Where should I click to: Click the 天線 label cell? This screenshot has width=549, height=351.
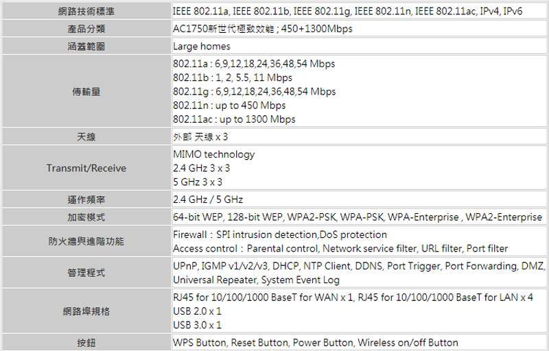(x=86, y=136)
